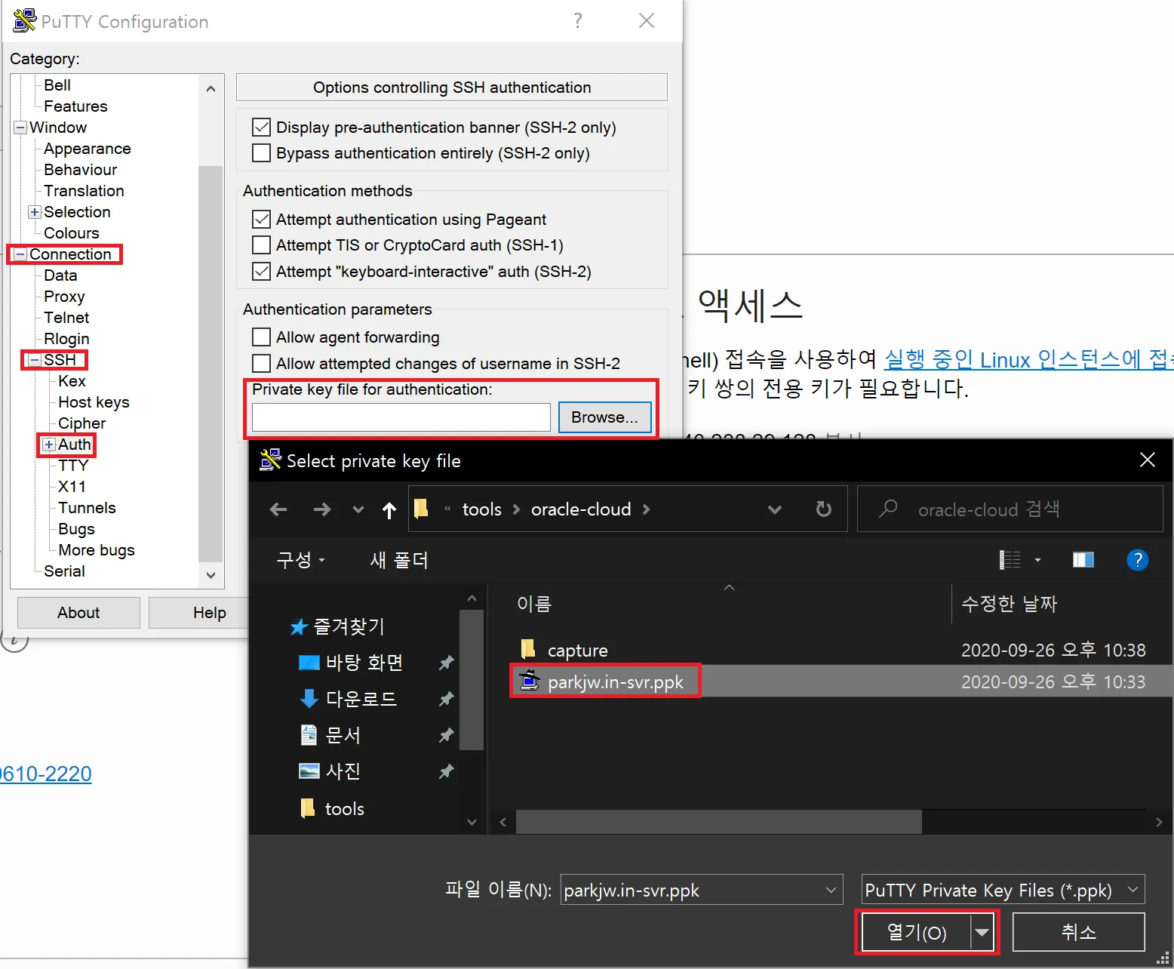Select the Colours category
Image resolution: width=1174 pixels, height=969 pixels.
pos(72,233)
